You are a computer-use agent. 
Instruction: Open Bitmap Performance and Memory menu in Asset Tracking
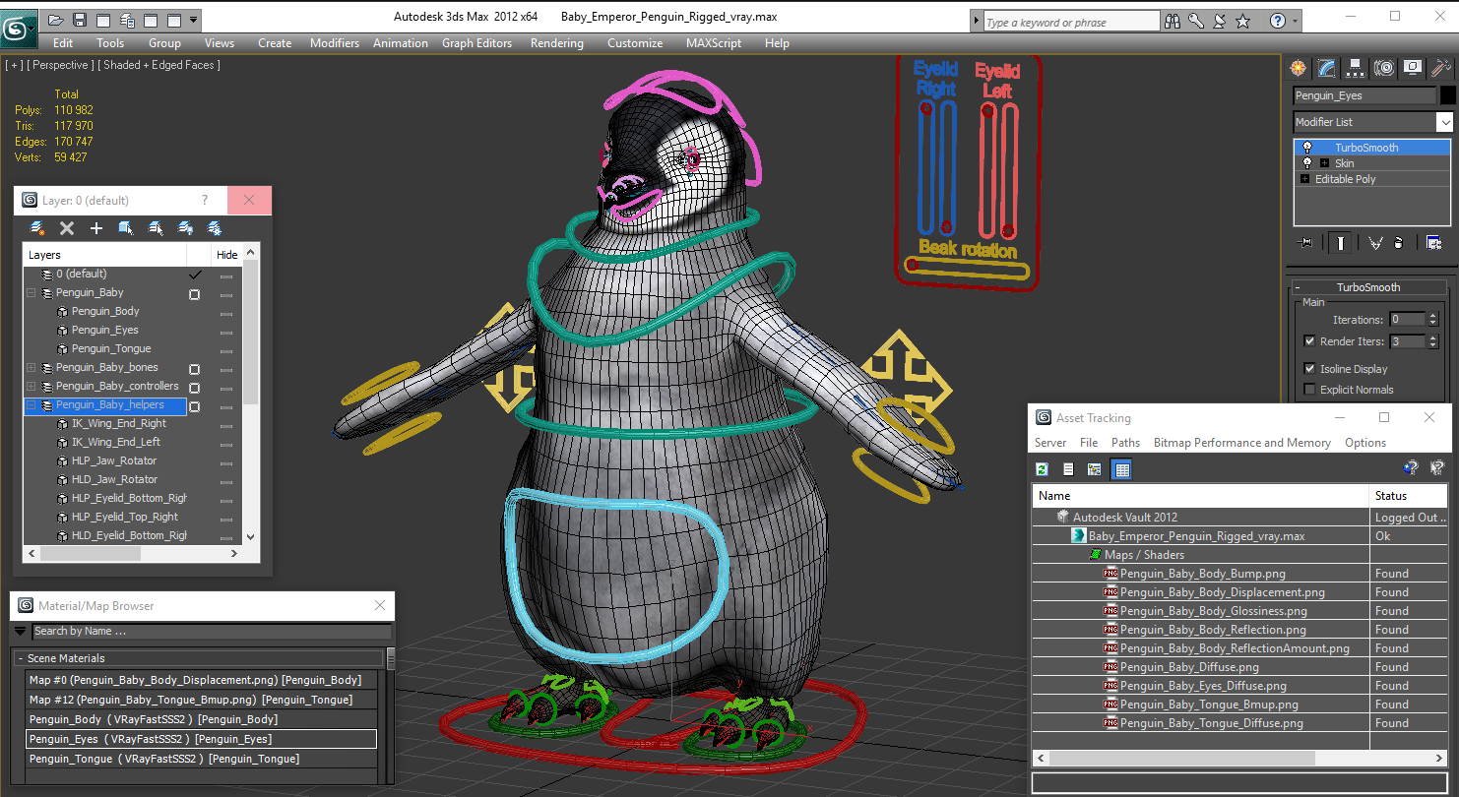[1242, 443]
